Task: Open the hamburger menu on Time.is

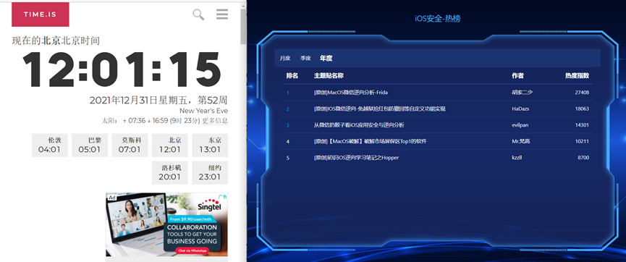Action: [222, 14]
